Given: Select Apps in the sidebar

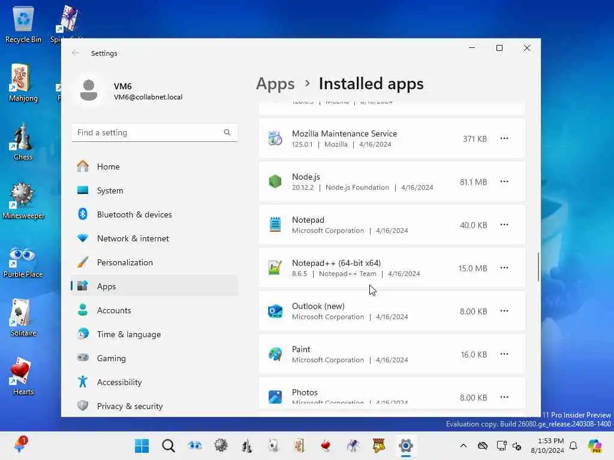Looking at the screenshot, I should [x=155, y=286].
